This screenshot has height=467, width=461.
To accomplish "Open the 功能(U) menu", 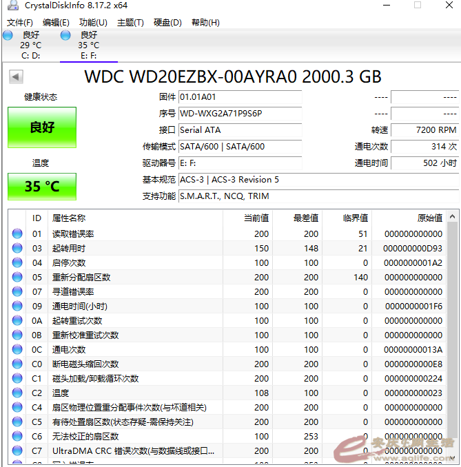I will [x=93, y=23].
